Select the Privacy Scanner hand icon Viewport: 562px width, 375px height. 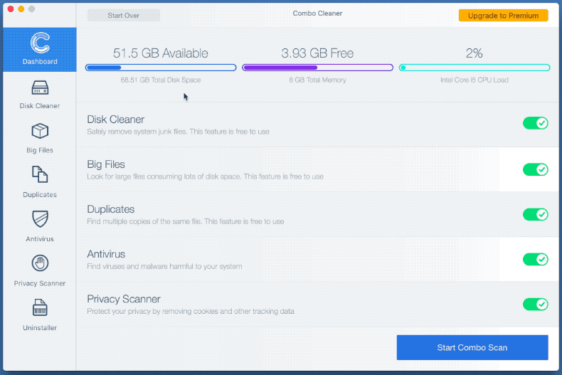coord(39,263)
